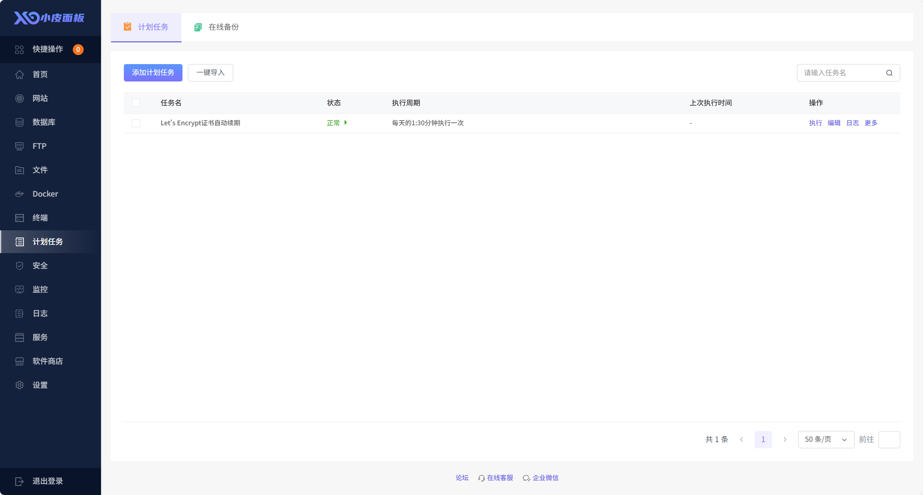The height and width of the screenshot is (495, 923).
Task: Click the 添加计划任务 button
Action: click(x=153, y=72)
